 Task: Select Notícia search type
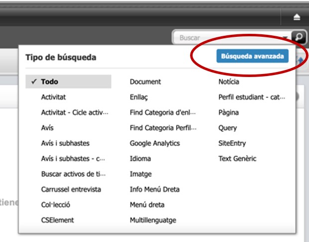229,82
